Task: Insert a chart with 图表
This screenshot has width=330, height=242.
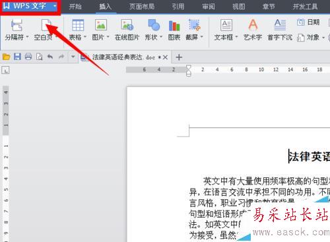Action: click(174, 30)
